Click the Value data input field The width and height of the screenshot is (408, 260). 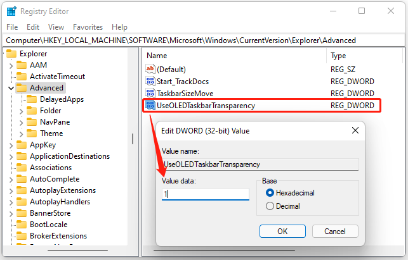206,194
